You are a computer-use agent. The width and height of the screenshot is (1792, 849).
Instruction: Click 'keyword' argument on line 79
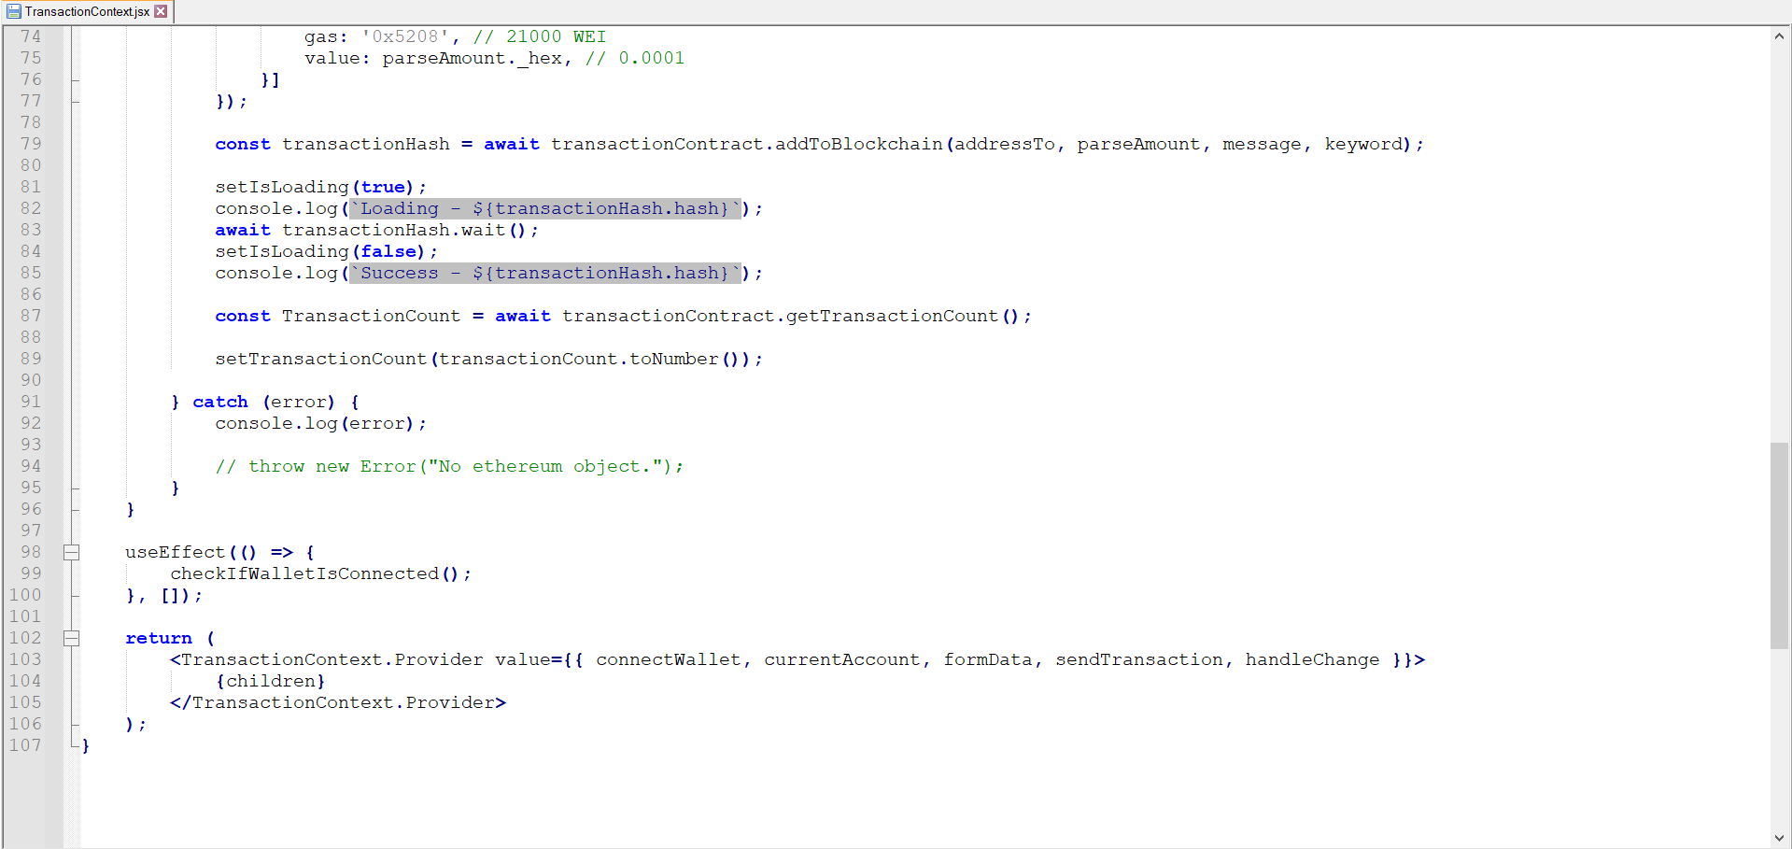pyautogui.click(x=1363, y=144)
